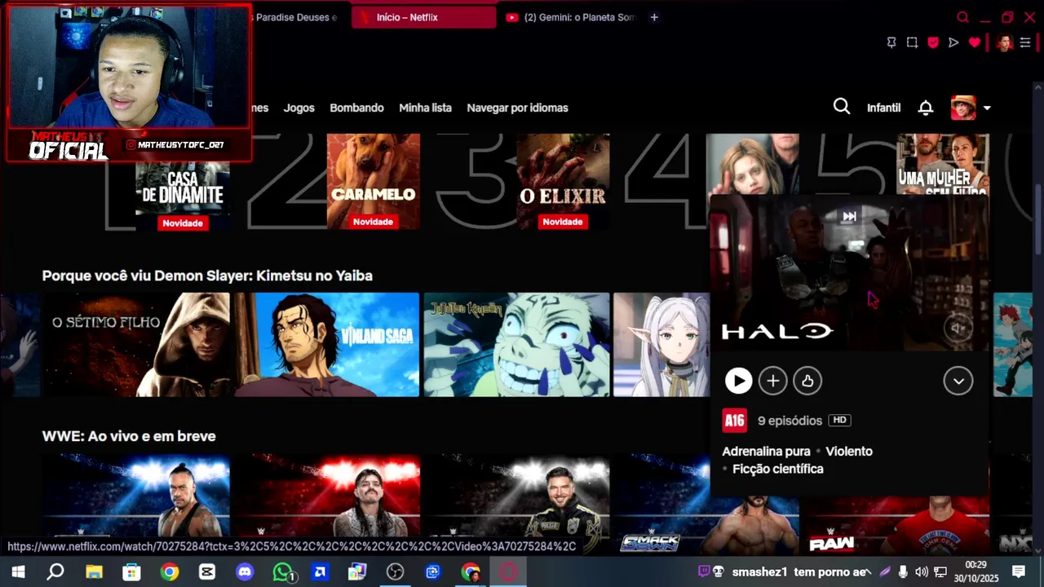Open Bombando in Netflix navigation
Image resolution: width=1044 pixels, height=587 pixels.
[356, 108]
